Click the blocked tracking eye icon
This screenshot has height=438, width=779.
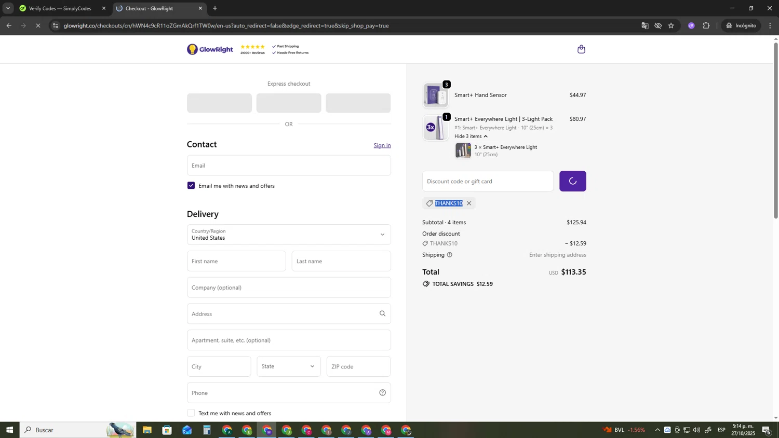tap(658, 25)
